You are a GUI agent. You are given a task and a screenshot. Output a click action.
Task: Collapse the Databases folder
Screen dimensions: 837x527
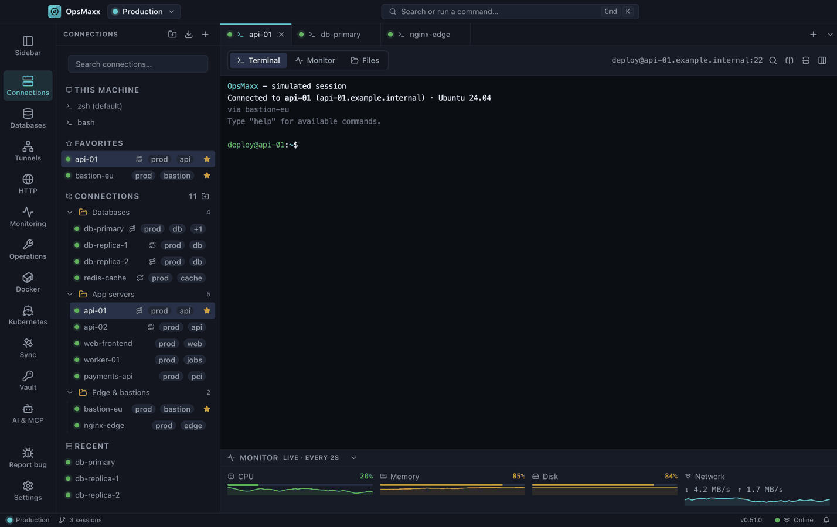point(70,213)
